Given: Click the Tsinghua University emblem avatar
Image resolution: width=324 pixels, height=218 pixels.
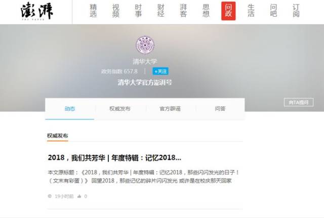Looking at the screenshot, I should (x=145, y=45).
